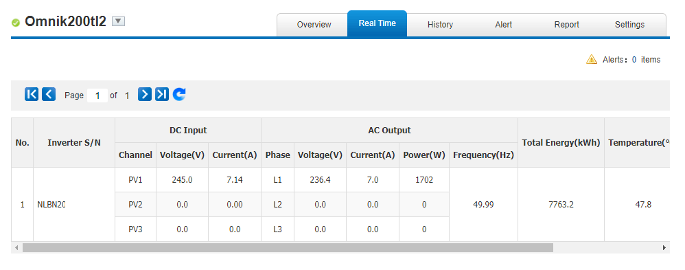Click the horizontal scrollbar thumb
685x270 pixels.
[x=288, y=248]
